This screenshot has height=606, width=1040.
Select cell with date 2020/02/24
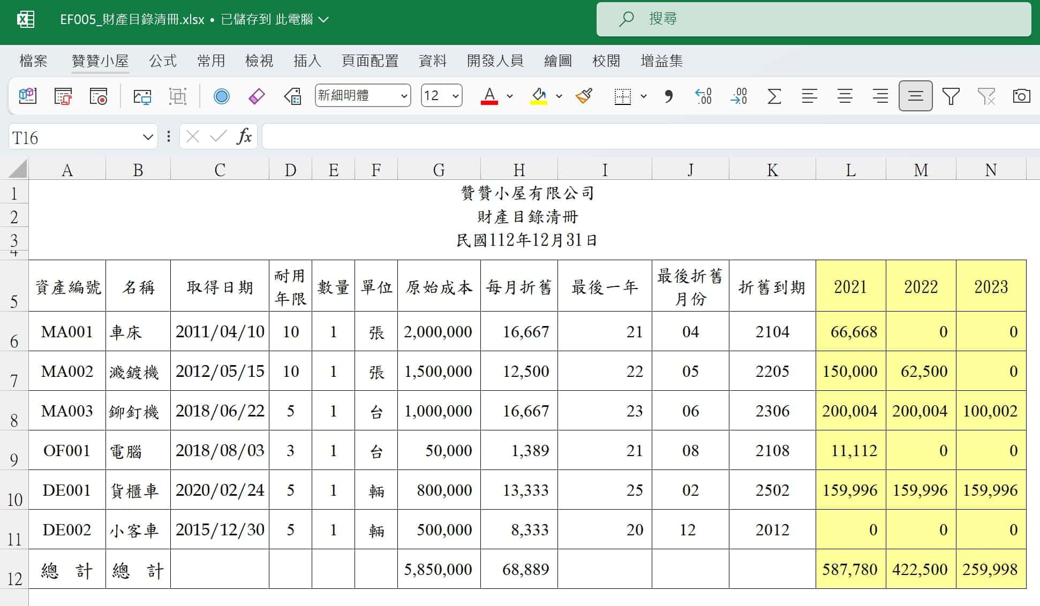(x=220, y=490)
